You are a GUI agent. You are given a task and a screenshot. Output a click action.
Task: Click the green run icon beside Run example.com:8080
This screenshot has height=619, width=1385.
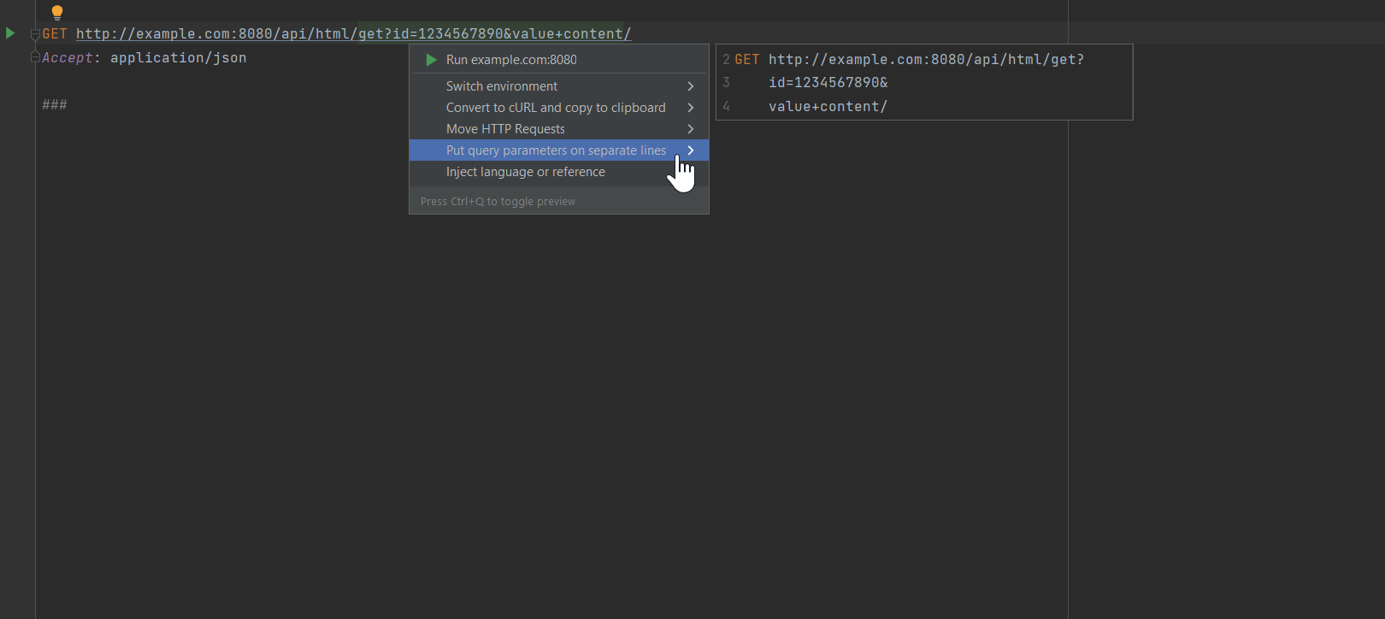tap(431, 59)
